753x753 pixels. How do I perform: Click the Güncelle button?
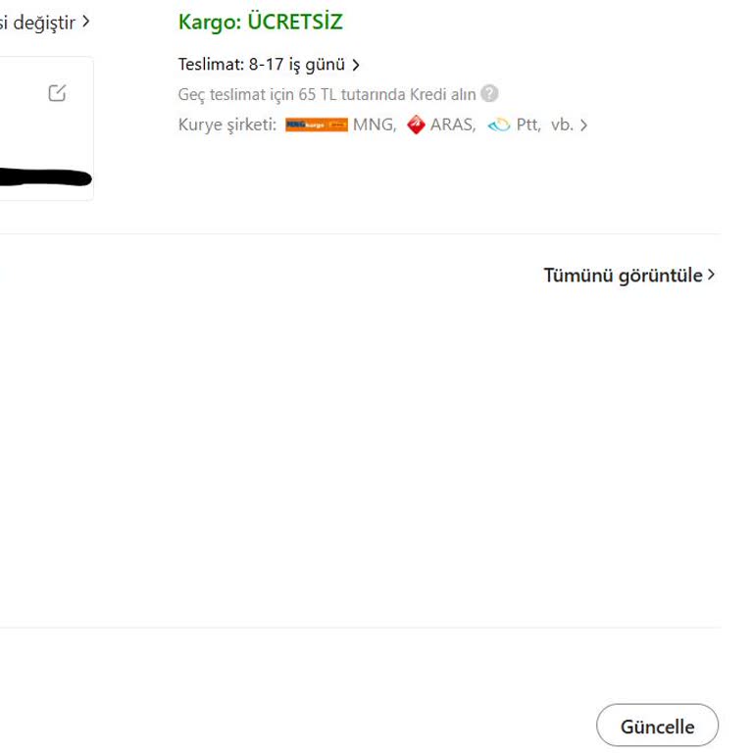coord(658,726)
